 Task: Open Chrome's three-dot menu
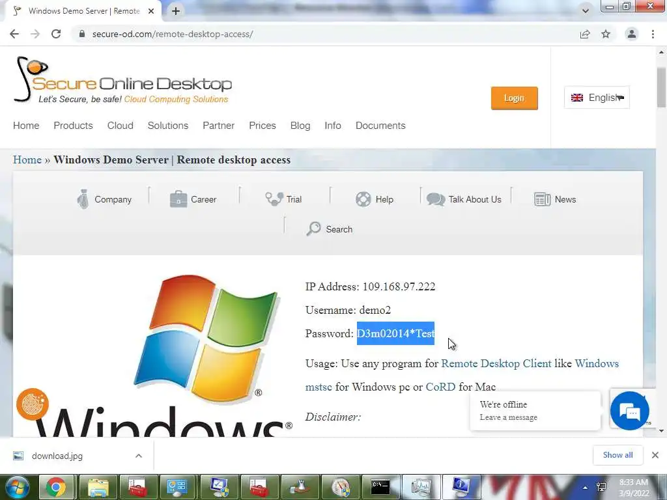click(653, 34)
